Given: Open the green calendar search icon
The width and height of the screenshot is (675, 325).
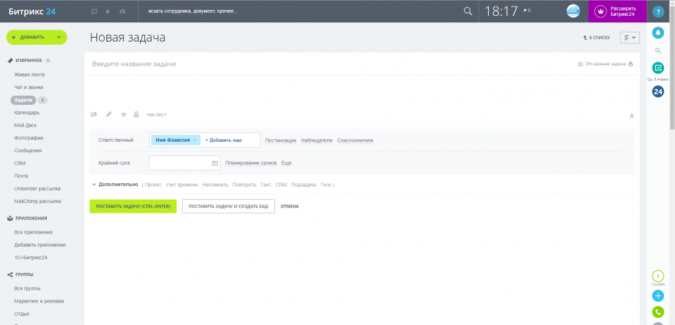Looking at the screenshot, I should tap(658, 67).
